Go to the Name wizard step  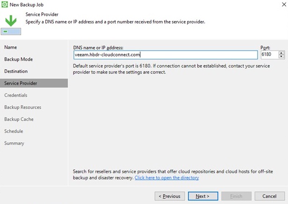[11, 47]
